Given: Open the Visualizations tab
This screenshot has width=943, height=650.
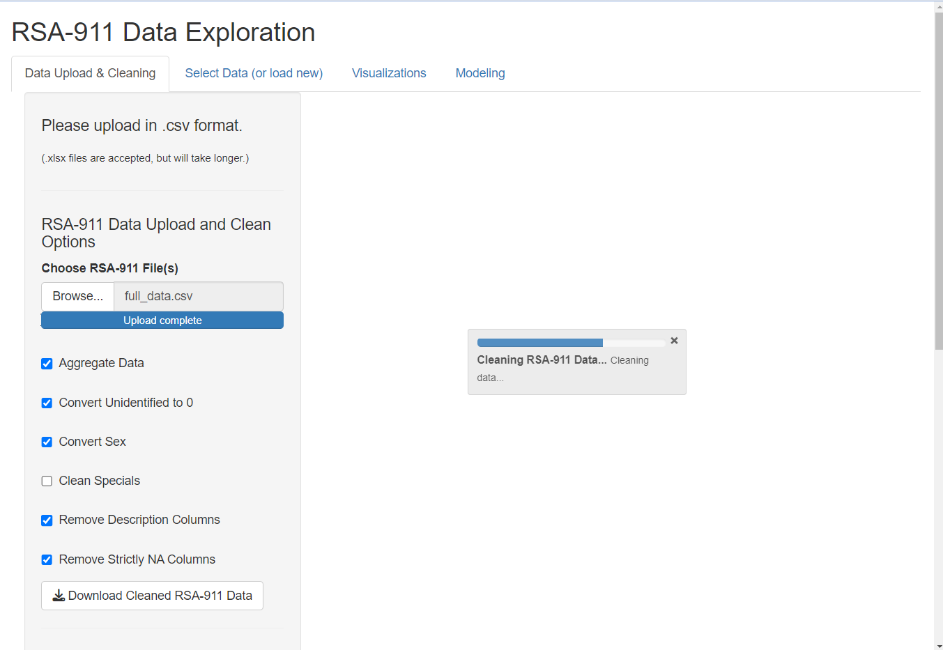Looking at the screenshot, I should [389, 73].
